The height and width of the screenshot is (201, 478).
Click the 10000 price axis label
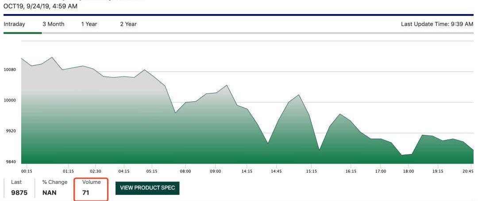click(x=10, y=100)
